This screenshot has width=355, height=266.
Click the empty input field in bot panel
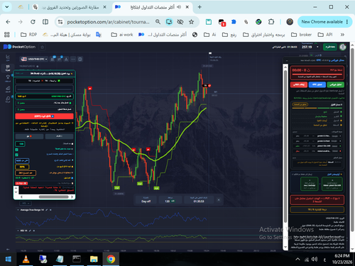[x=44, y=89]
